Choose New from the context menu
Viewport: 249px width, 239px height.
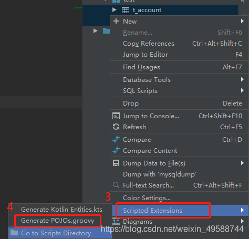pos(179,22)
